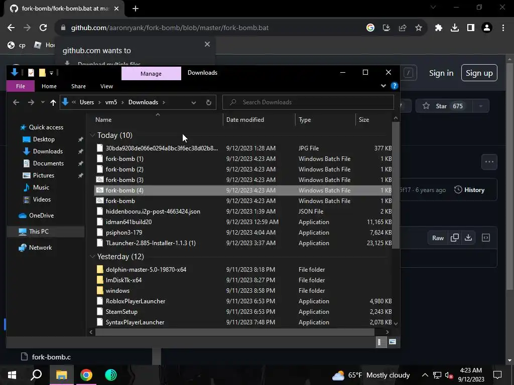
Task: Copy raw file contents on GitHub
Action: [455, 238]
